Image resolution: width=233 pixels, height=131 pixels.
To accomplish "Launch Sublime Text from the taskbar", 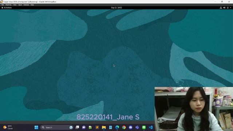I will 97,127.
